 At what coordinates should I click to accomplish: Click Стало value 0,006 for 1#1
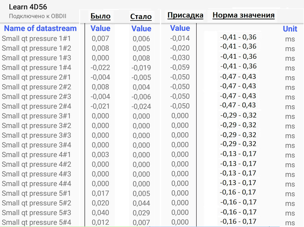[141, 39]
